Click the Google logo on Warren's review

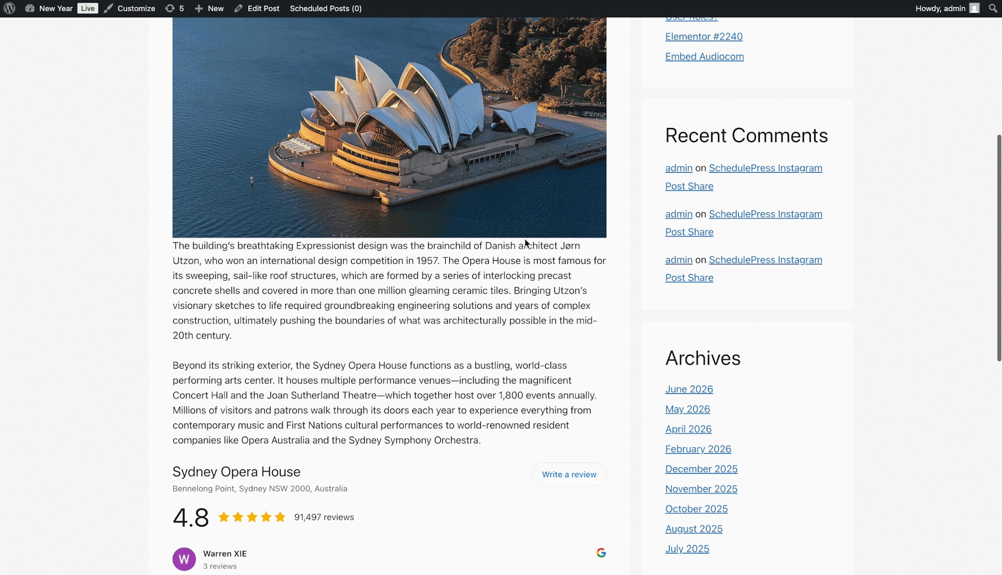[x=601, y=552]
